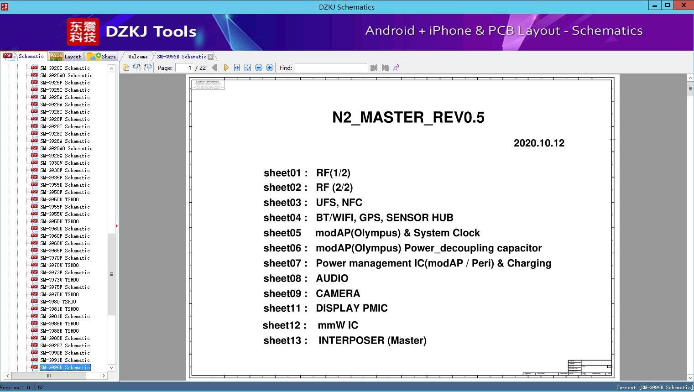694x392 pixels.
Task: Click the down arrow of the tree scrollbar
Action: tap(111, 368)
